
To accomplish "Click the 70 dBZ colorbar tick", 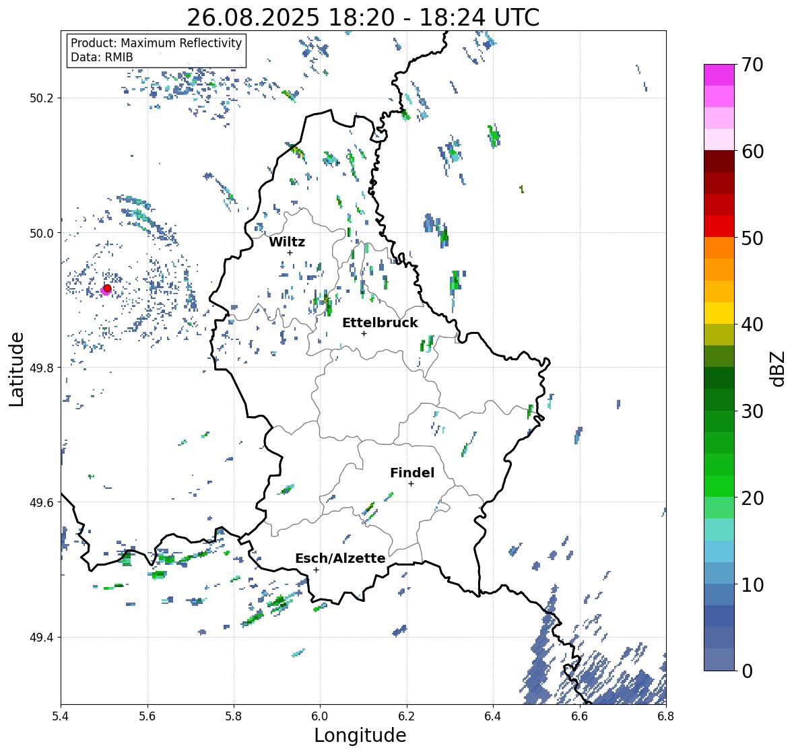I will pyautogui.click(x=752, y=65).
